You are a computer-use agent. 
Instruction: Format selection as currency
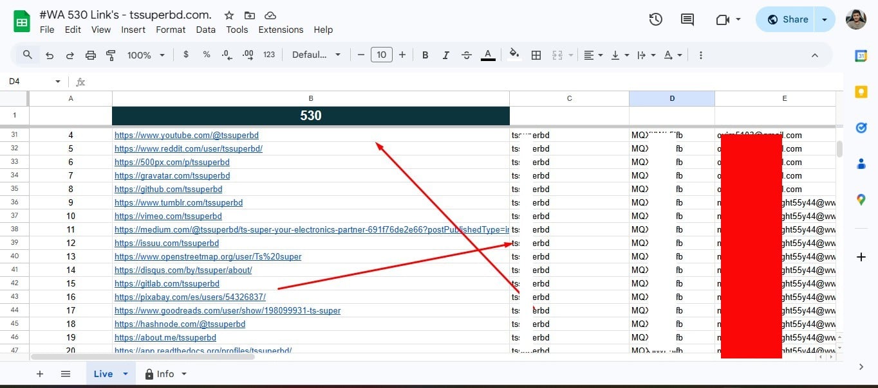(x=186, y=55)
